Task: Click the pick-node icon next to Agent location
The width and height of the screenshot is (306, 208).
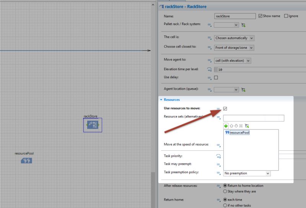Action: click(x=243, y=90)
